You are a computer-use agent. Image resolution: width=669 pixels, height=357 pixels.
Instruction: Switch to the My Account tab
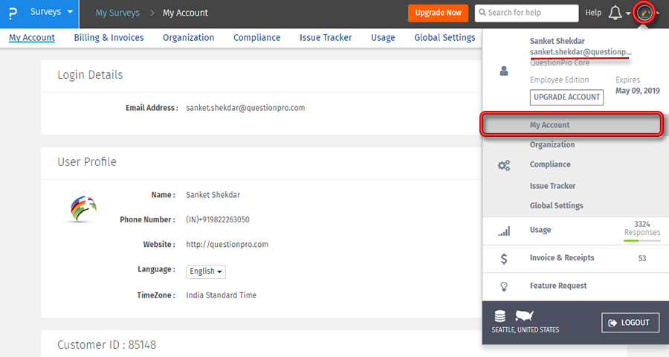32,38
